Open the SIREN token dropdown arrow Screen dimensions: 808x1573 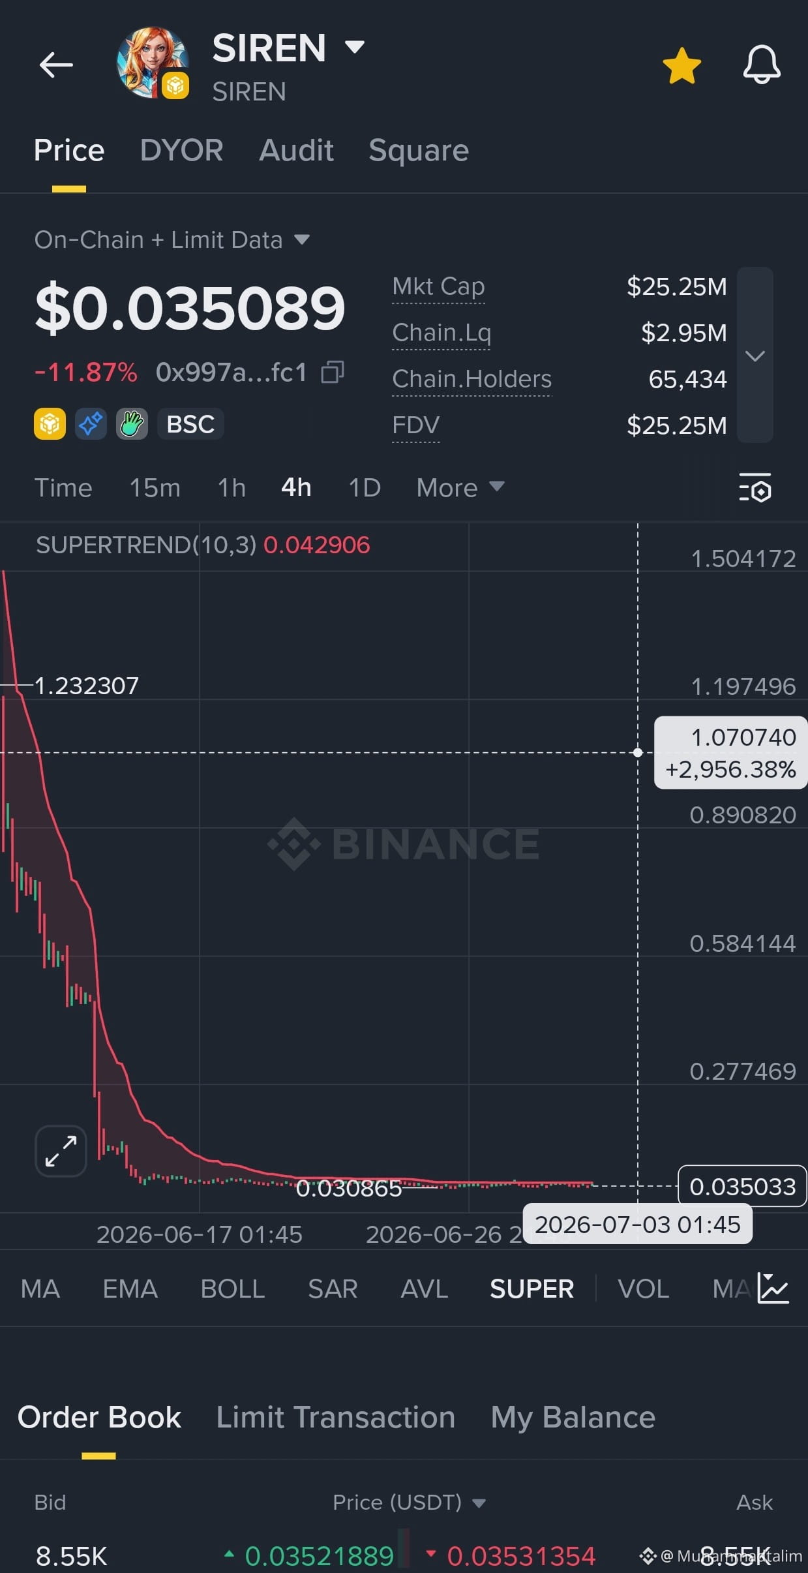355,47
